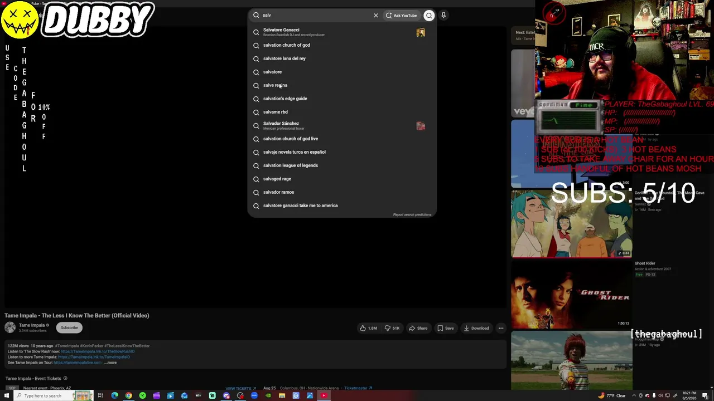
Task: Open the Ghost Rider movie title
Action: pos(645,263)
